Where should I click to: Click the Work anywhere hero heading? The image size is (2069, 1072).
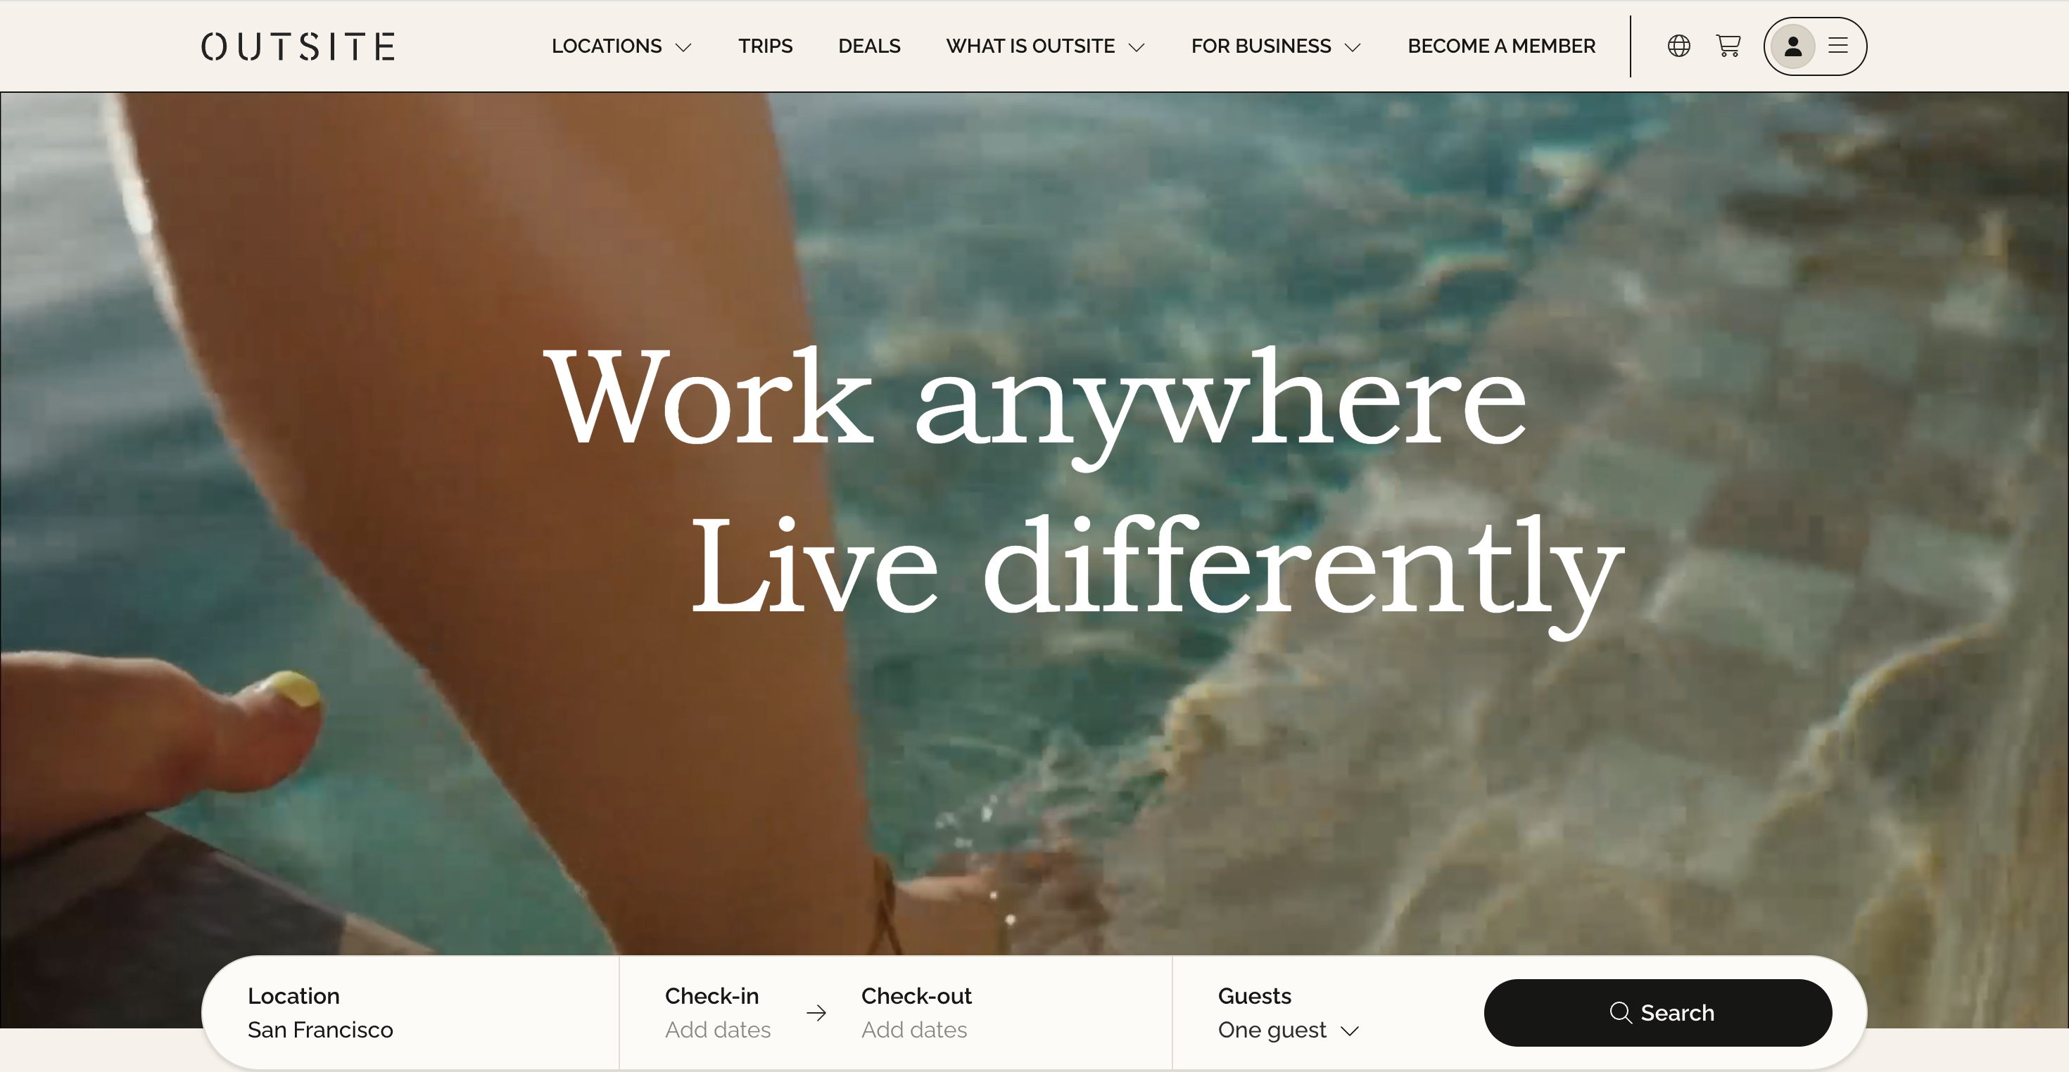click(x=1034, y=398)
